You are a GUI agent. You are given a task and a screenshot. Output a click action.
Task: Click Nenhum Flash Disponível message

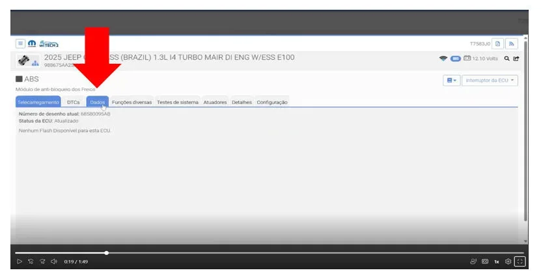point(64,130)
